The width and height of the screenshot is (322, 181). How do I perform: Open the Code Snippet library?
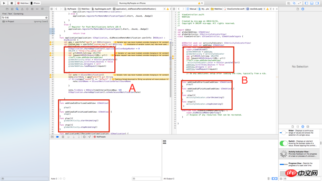298,127
